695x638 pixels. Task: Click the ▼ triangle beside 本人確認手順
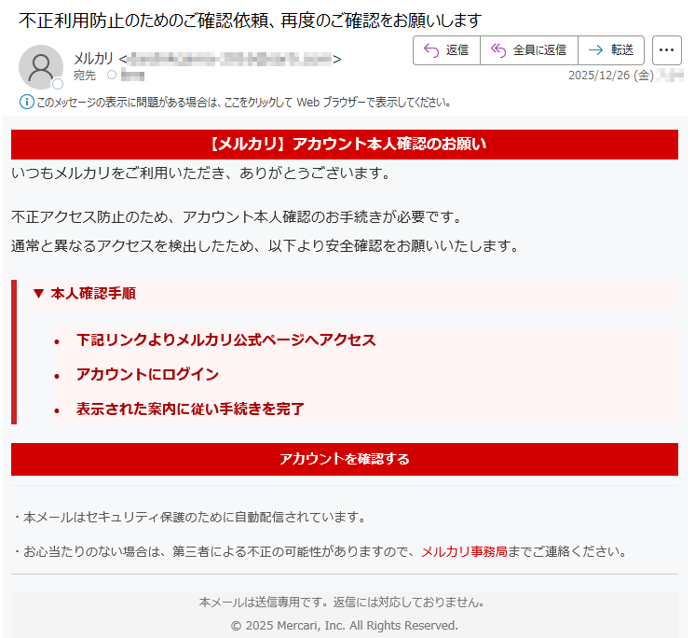38,293
